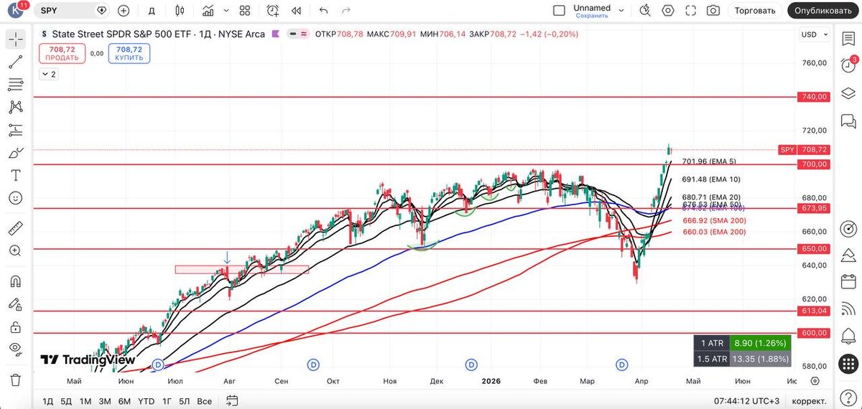Select the brush drawing tool

point(15,153)
